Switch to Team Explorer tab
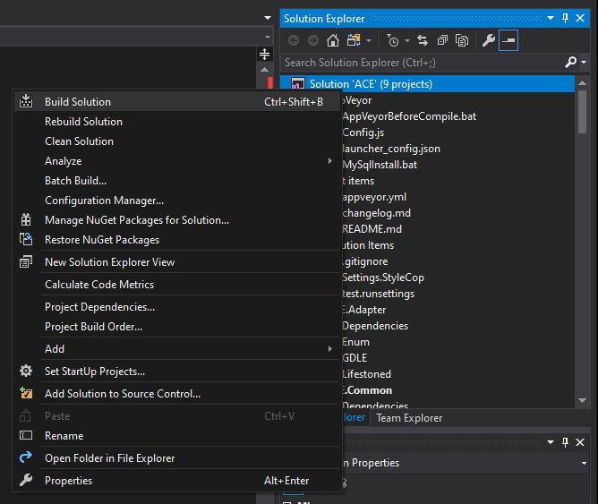This screenshot has width=598, height=504. (x=409, y=418)
